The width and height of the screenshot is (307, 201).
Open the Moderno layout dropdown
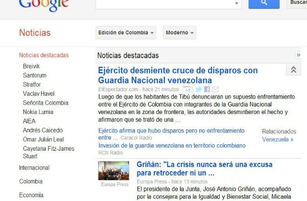coord(180,33)
